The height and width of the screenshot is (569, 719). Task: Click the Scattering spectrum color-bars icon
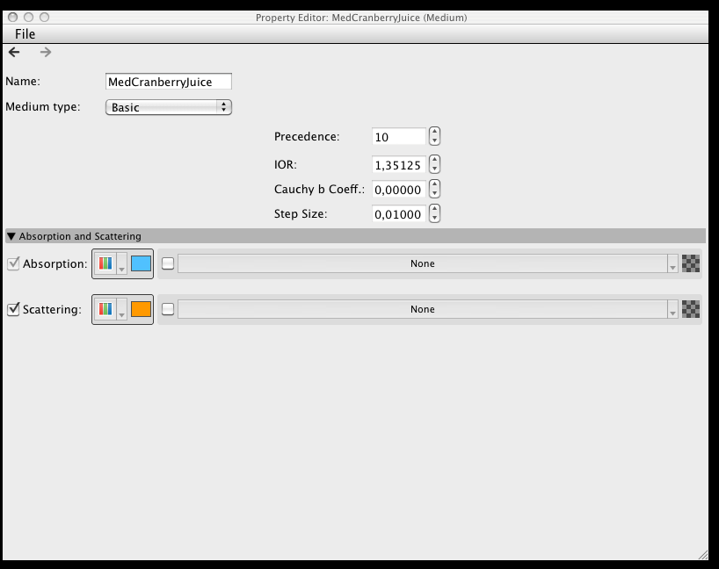tap(105, 309)
